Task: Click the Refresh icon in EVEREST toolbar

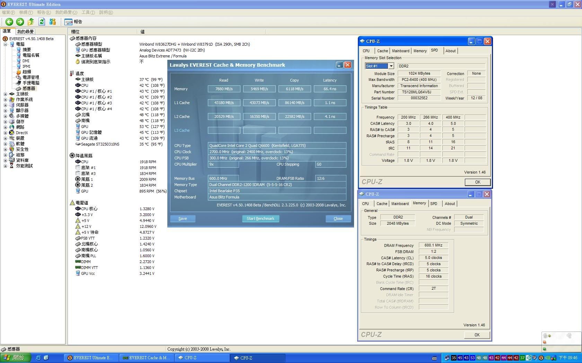Action: [42, 22]
